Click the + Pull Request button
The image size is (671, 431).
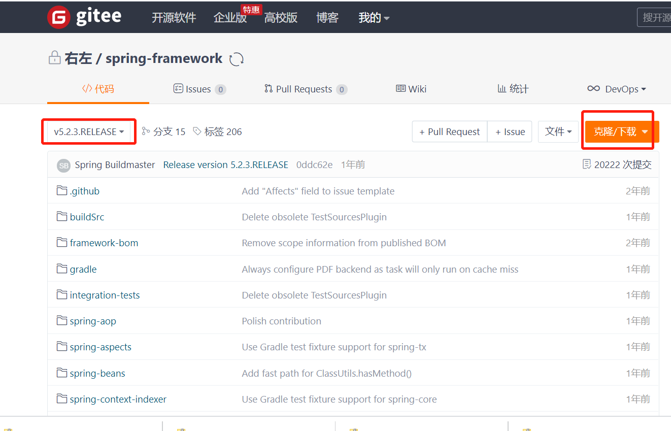point(450,131)
